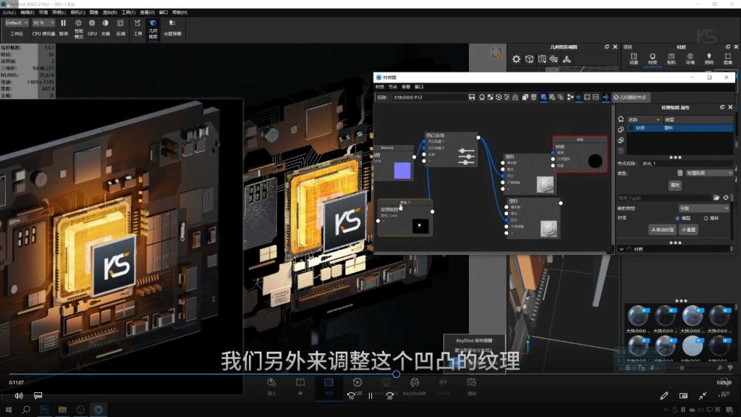Open the texture file browse folder icon
The height and width of the screenshot is (417, 741).
(x=716, y=198)
